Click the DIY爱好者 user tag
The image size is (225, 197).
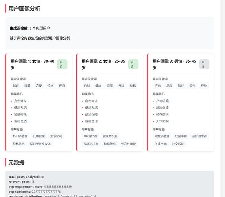90,136
